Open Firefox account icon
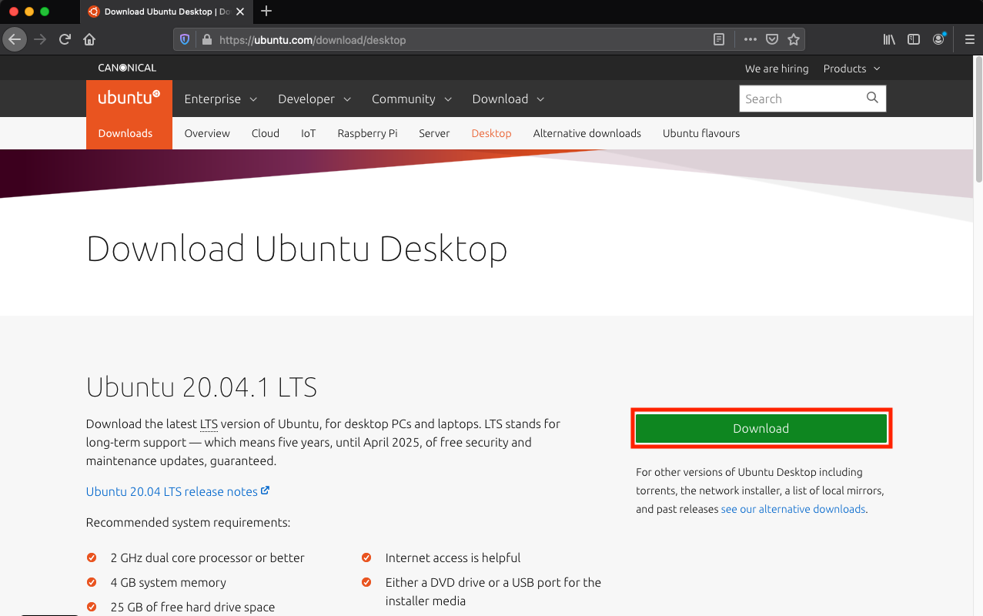Viewport: 983px width, 616px height. tap(938, 39)
